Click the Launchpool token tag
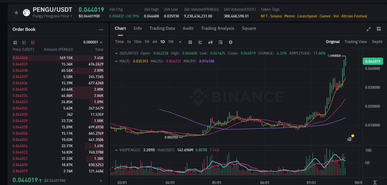This screenshot has width=387, height=185. (x=307, y=16)
